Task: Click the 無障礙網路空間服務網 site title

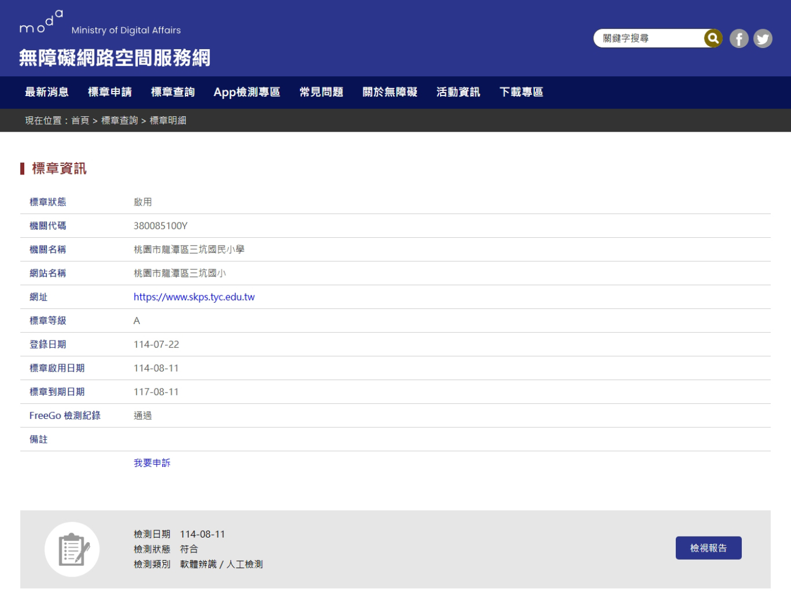Action: [115, 58]
